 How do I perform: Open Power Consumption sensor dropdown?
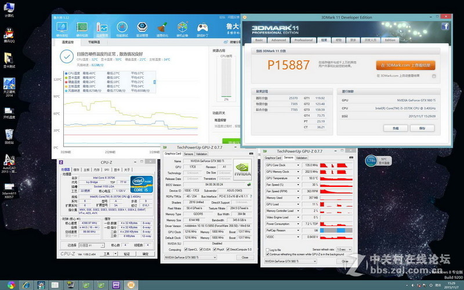[x=298, y=224]
